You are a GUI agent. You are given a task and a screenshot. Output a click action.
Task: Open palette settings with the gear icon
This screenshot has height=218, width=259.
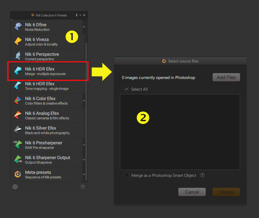pos(15,187)
